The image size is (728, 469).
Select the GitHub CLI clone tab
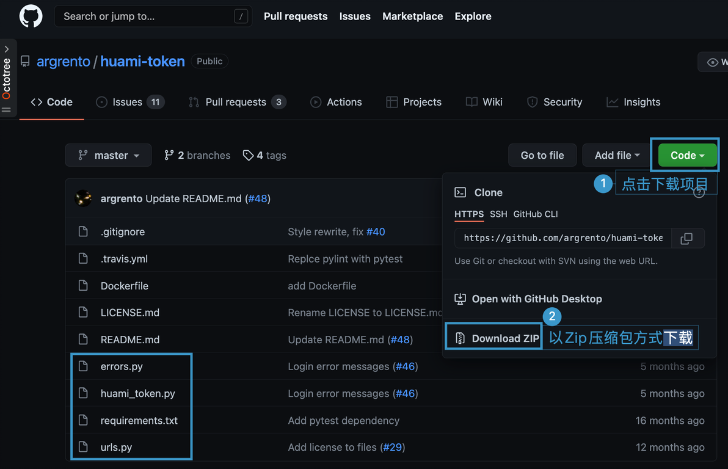[x=535, y=214]
